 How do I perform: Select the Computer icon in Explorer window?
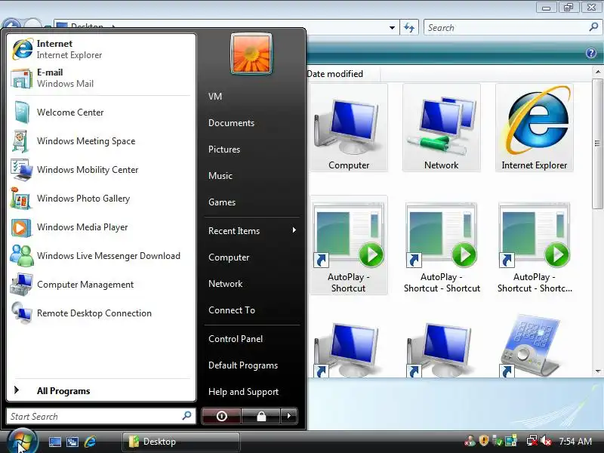(x=349, y=128)
